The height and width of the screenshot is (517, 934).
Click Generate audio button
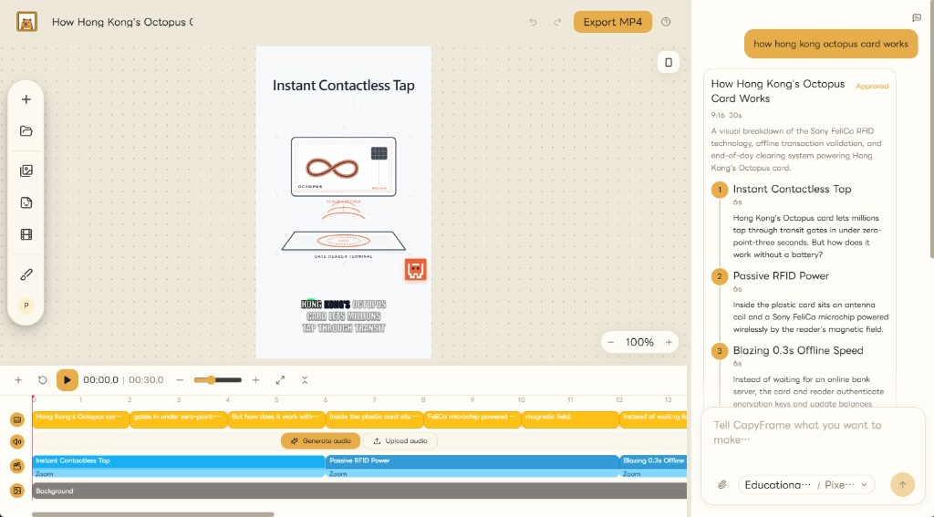320,441
